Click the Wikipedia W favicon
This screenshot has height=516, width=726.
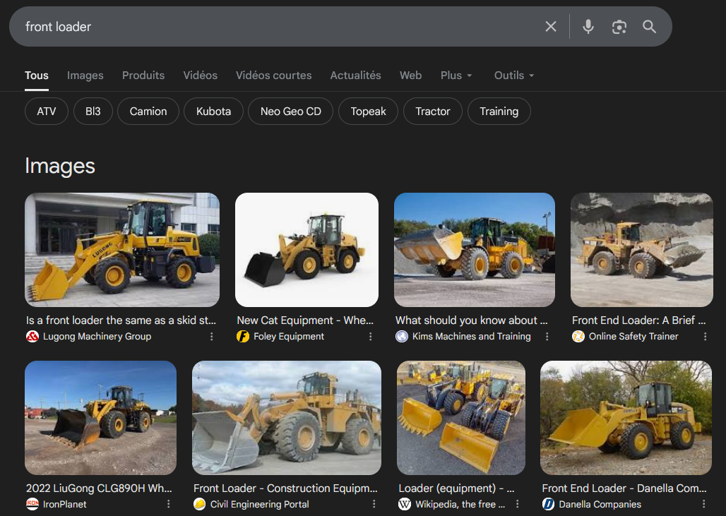[405, 504]
